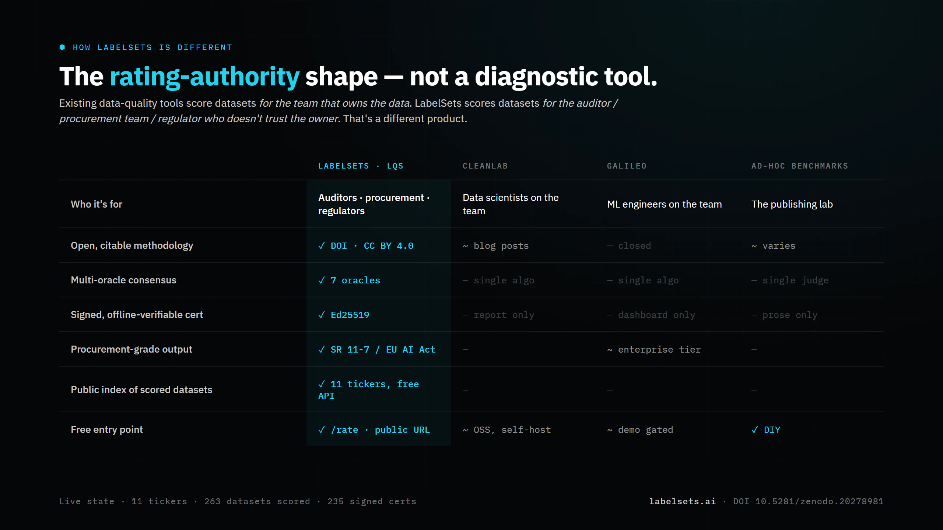Viewport: 943px width, 530px height.
Task: Click "235 signed certs" in the footer
Action: (x=372, y=501)
